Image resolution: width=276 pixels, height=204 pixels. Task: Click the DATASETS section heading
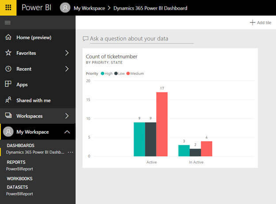pyautogui.click(x=17, y=187)
